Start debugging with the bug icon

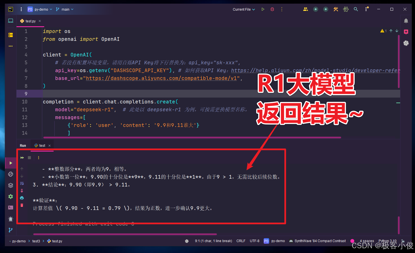coord(272,9)
